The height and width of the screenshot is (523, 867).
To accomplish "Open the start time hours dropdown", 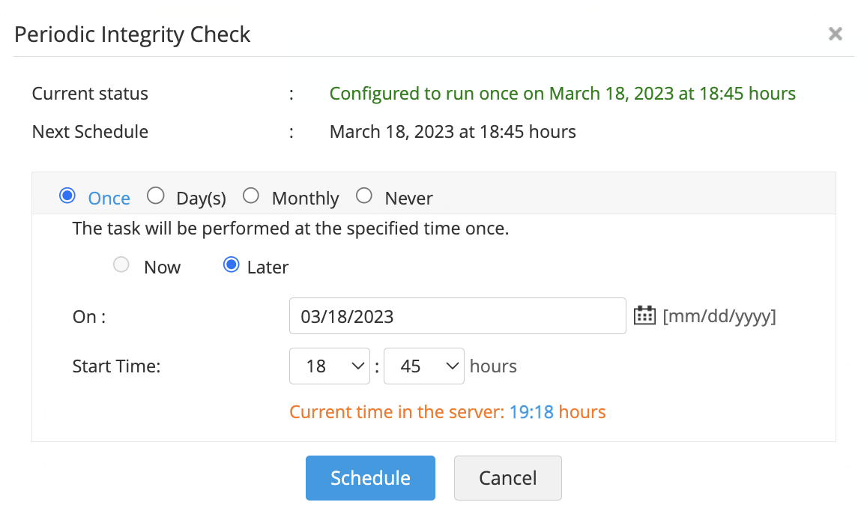I will pyautogui.click(x=330, y=366).
